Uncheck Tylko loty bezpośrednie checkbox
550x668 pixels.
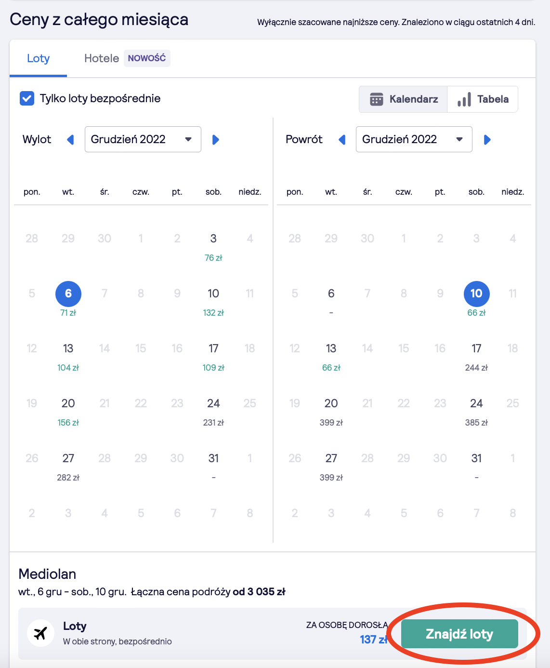point(27,98)
